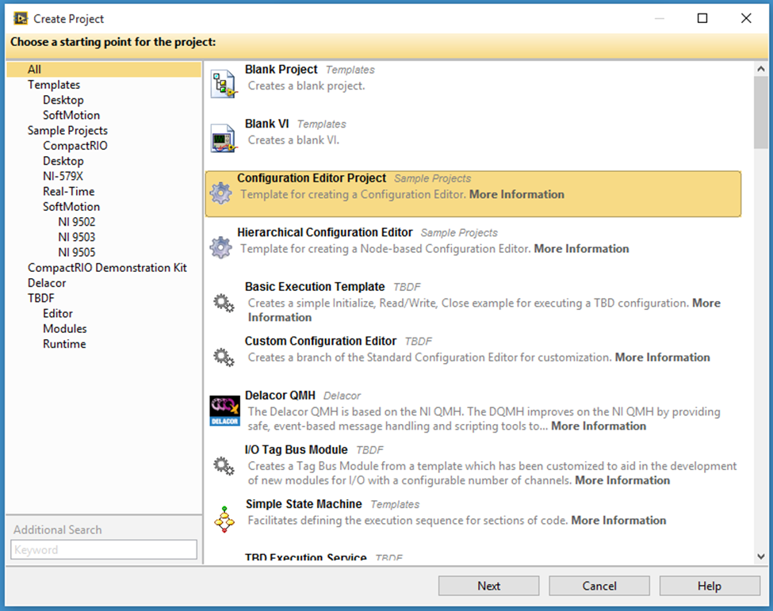
Task: Open More Information for I/O Tag Bus Module
Action: click(622, 480)
